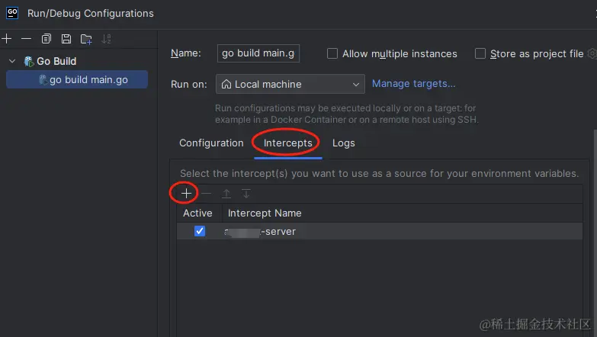Collapse the Go Build tree node
The image size is (597, 337).
click(12, 61)
